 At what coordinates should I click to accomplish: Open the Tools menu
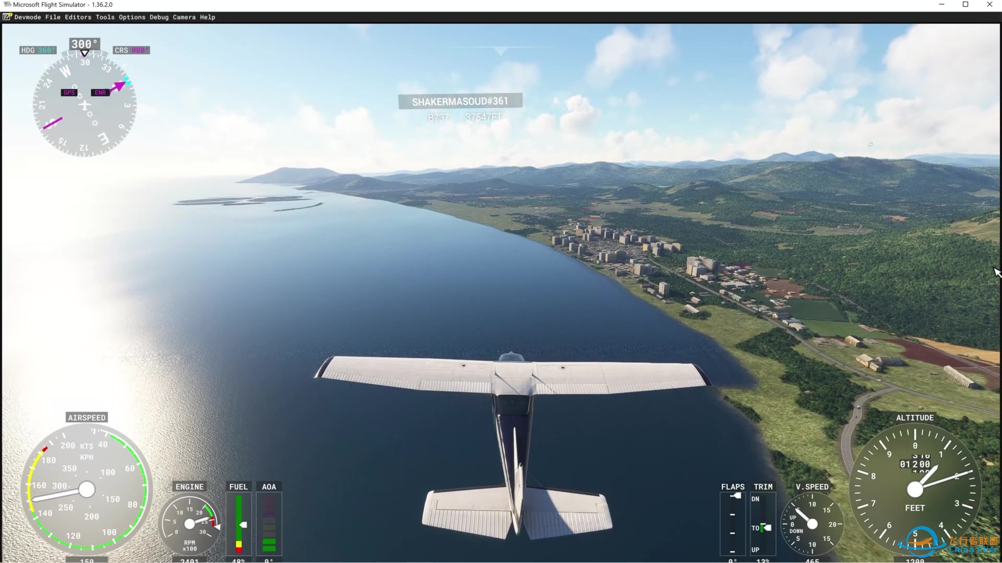[105, 17]
